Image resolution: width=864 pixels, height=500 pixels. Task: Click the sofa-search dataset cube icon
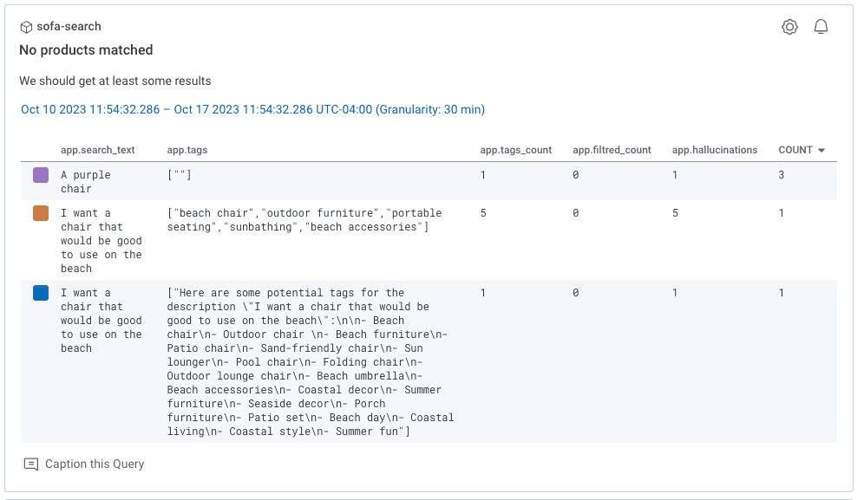click(26, 27)
